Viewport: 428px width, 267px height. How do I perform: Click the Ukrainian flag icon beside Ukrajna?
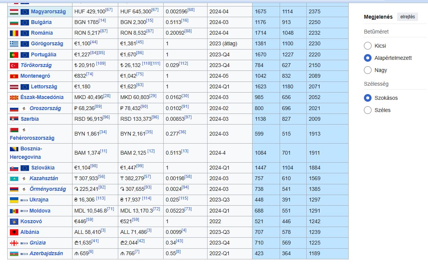[x=14, y=200]
